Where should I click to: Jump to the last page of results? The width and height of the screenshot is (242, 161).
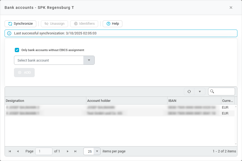click(x=76, y=151)
